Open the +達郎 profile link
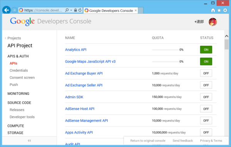 click(x=199, y=22)
